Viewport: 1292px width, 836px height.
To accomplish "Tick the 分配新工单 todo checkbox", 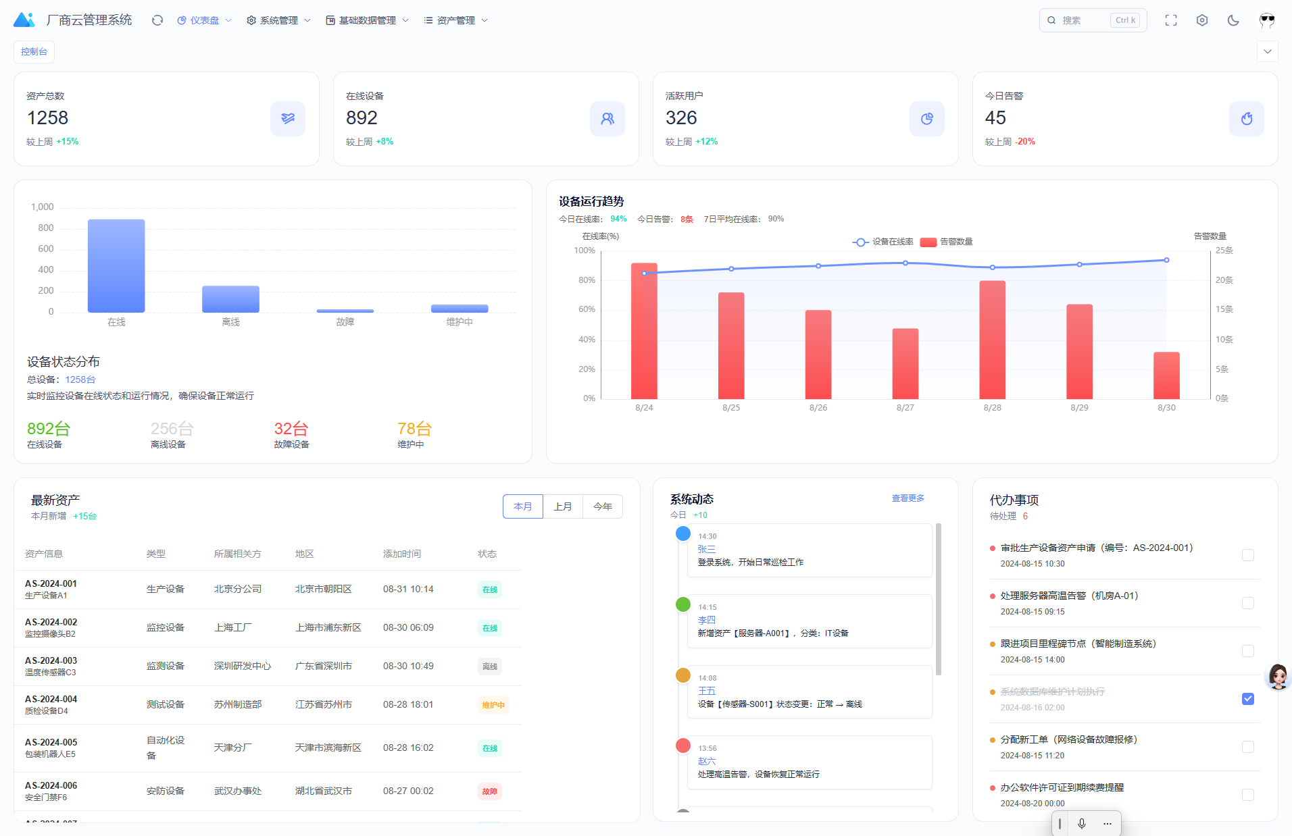I will (1248, 747).
